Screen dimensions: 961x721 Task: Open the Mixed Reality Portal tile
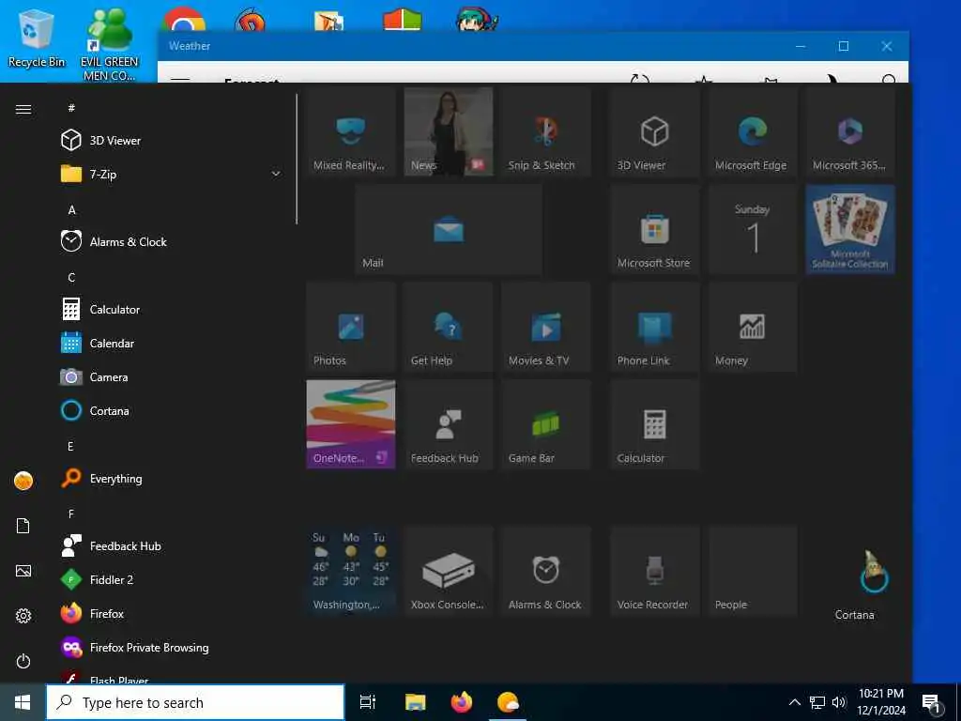coord(351,131)
